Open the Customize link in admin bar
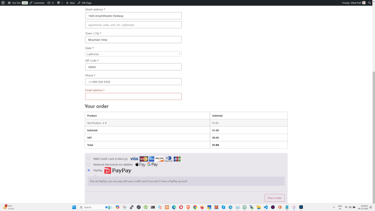Image resolution: width=375 pixels, height=211 pixels. 37,3
